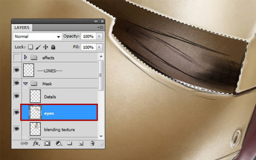Click the Mask group folder icon
Image resolution: width=256 pixels, height=160 pixels.
[34, 83]
